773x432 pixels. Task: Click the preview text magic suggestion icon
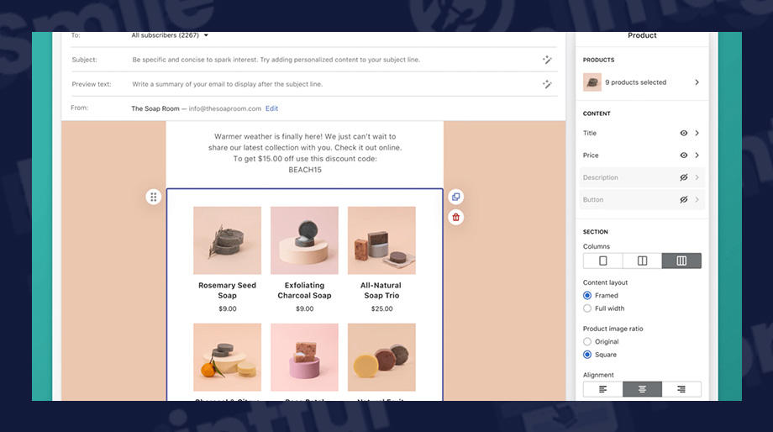point(547,84)
